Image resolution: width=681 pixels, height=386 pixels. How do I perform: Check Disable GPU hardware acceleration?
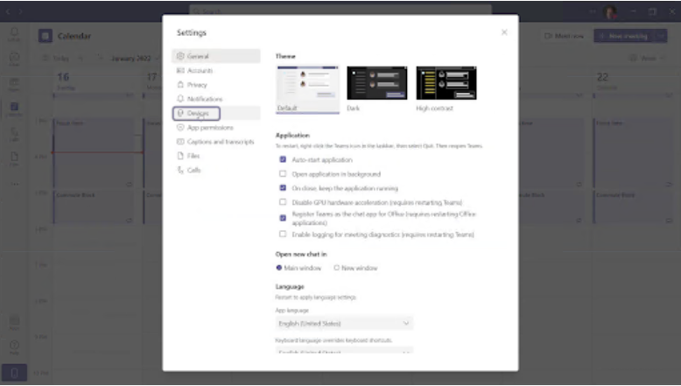tap(283, 202)
